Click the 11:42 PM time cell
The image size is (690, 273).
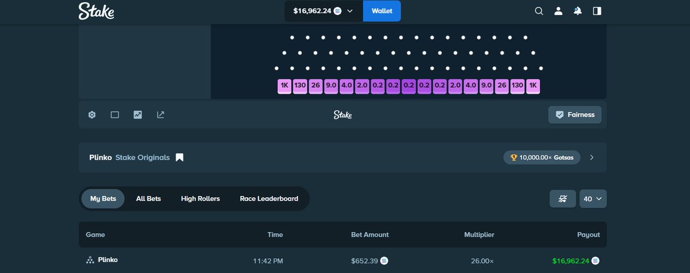click(268, 261)
